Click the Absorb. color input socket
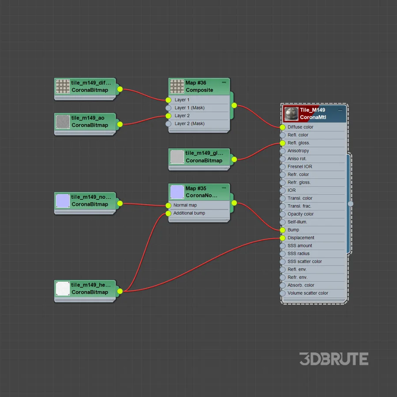Viewport: 397px width, 397px height. pos(283,285)
